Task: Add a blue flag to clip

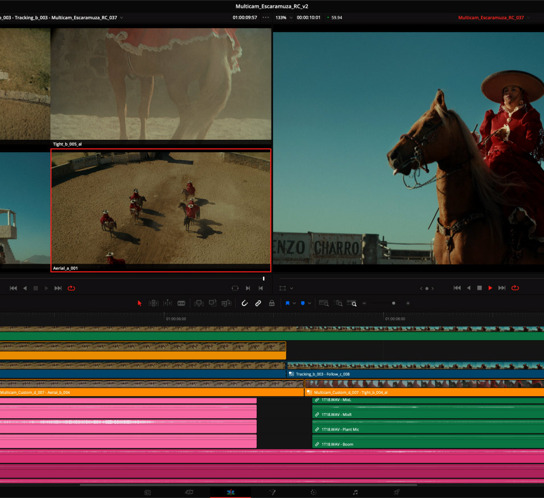Action: pos(287,303)
